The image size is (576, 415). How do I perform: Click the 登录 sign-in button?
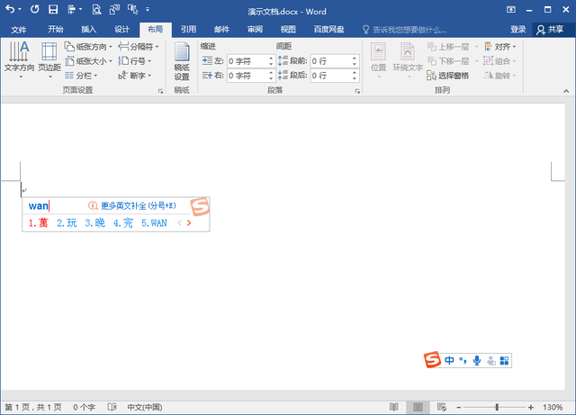(x=518, y=29)
